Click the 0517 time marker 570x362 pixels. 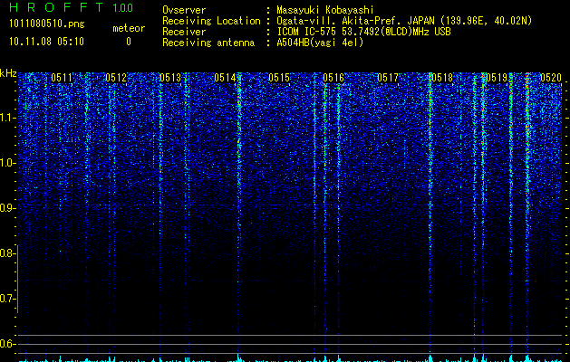[388, 78]
